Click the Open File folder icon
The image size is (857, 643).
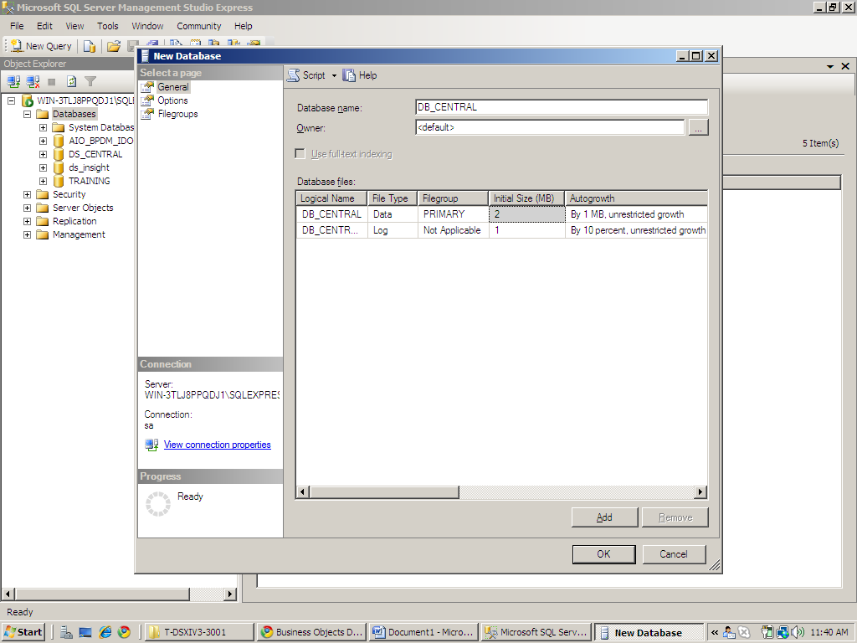(x=114, y=47)
